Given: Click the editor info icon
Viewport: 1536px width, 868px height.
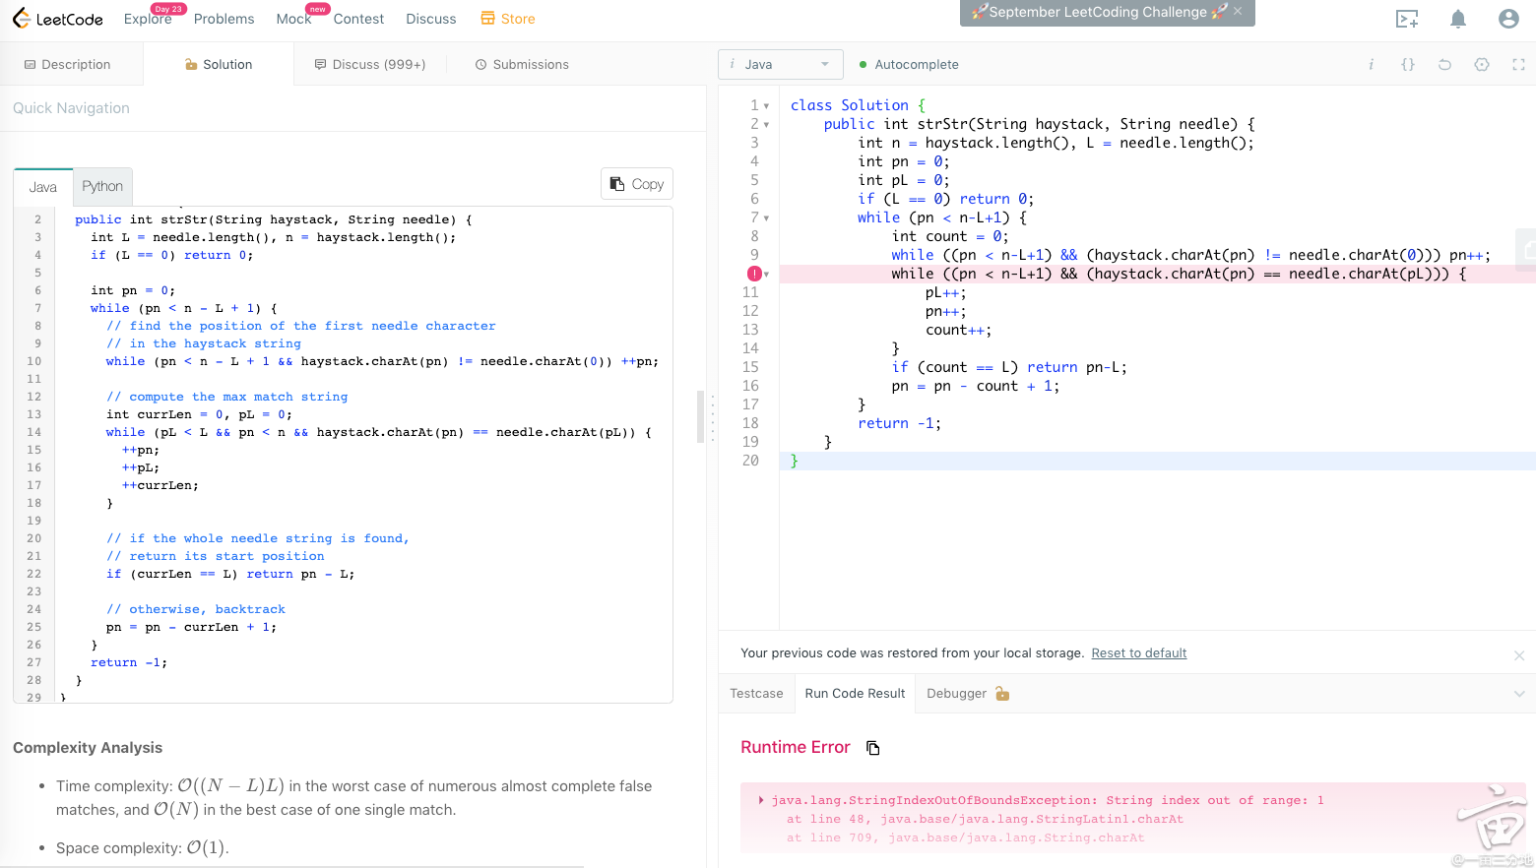Looking at the screenshot, I should tap(1371, 65).
